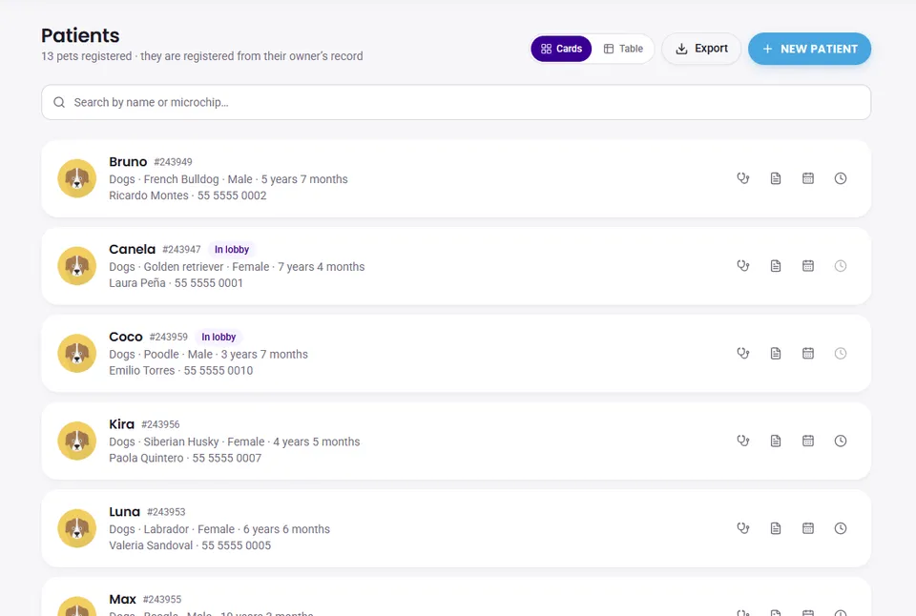Image resolution: width=916 pixels, height=616 pixels.
Task: Click the In lobby badge on Coco
Action: pyautogui.click(x=219, y=337)
